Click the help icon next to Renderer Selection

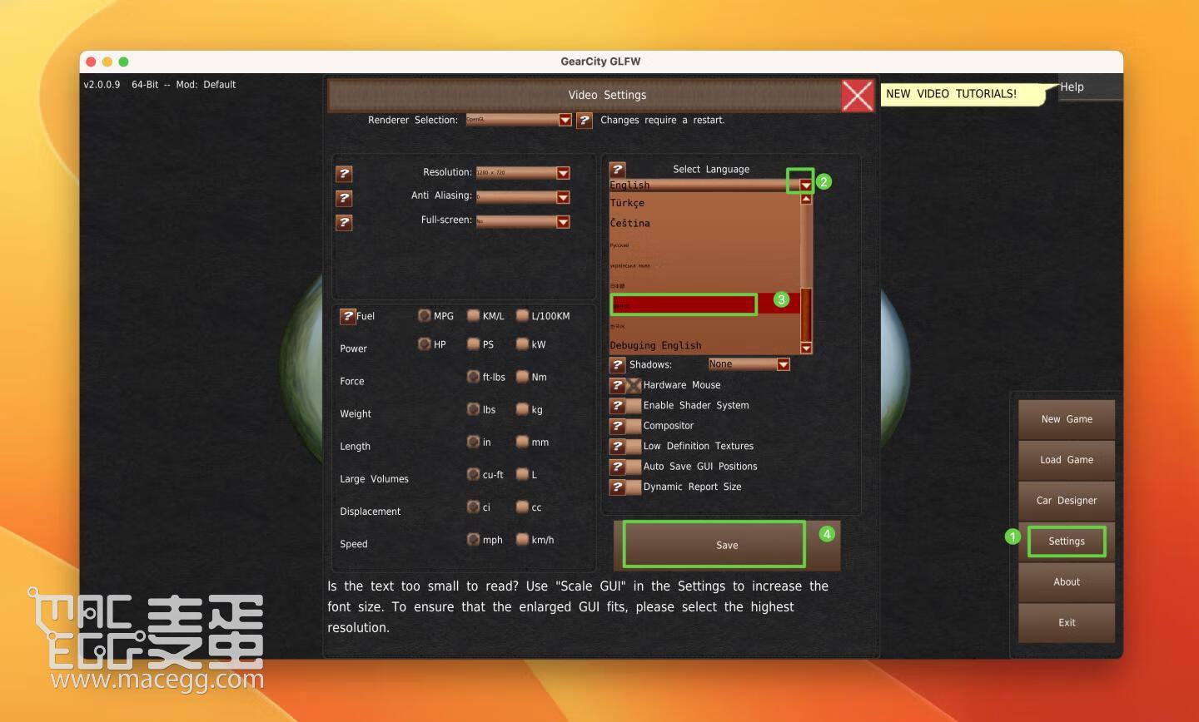[x=585, y=120]
